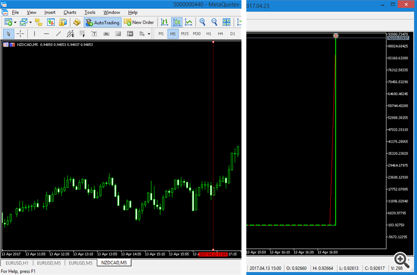Screen dimensions: 417x275
Task: Switch to H1 timeframe
Action: (x=209, y=34)
